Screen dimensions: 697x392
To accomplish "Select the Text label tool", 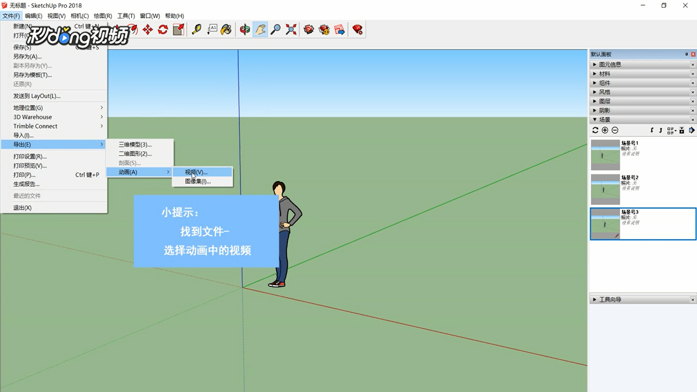I will pyautogui.click(x=212, y=30).
